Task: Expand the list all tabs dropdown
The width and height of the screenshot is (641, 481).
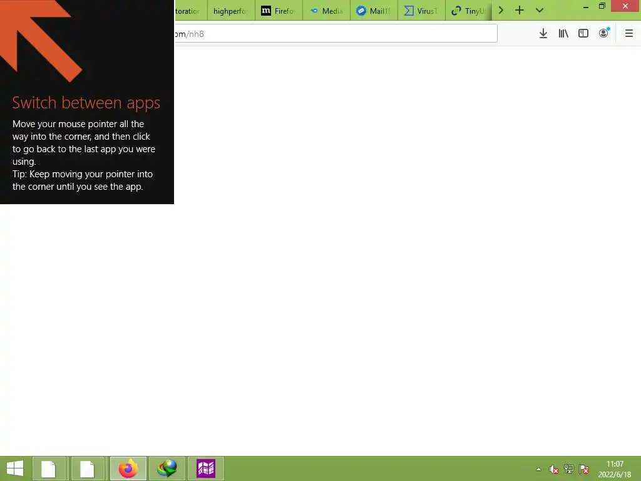Action: pos(540,10)
